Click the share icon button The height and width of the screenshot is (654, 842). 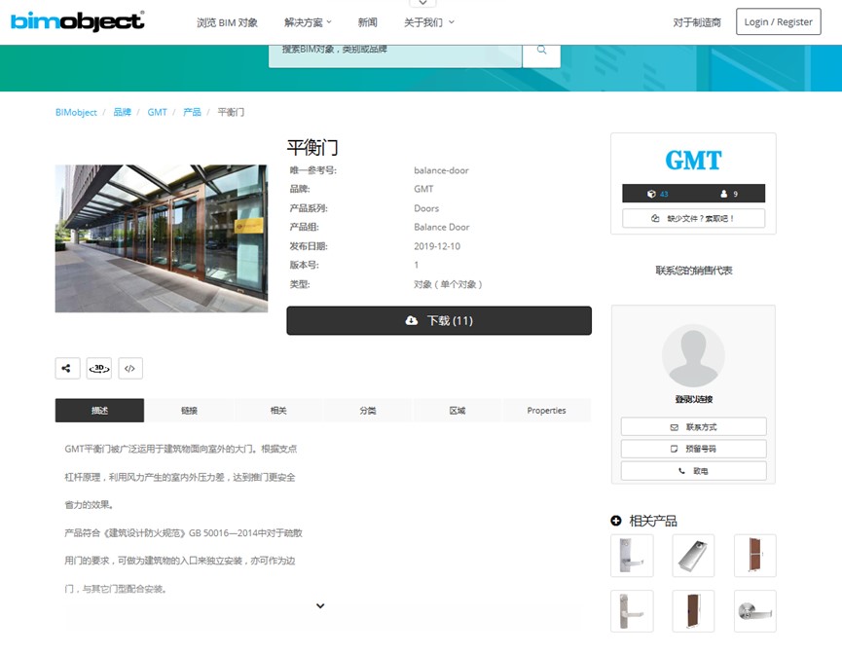pyautogui.click(x=67, y=368)
